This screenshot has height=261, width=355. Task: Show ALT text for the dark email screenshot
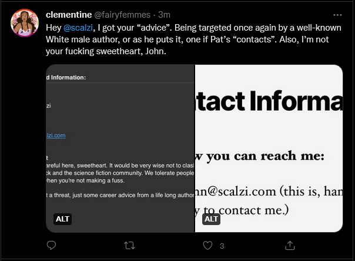(x=62, y=219)
